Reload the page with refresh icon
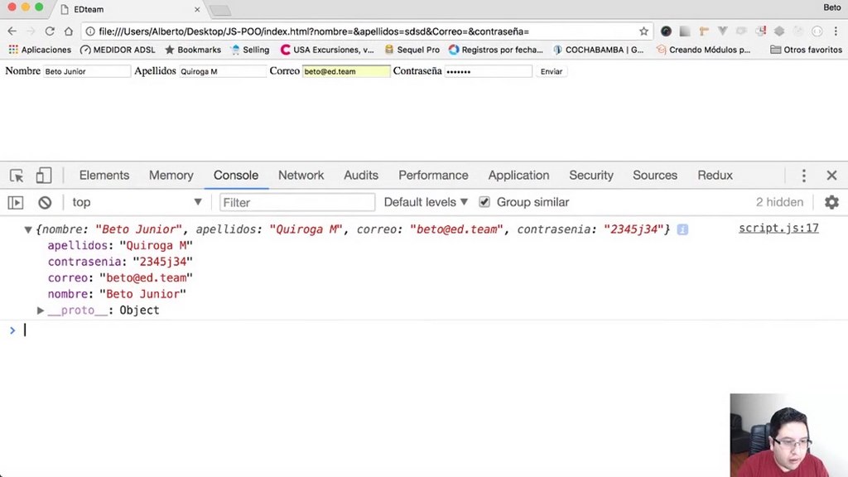 [50, 31]
